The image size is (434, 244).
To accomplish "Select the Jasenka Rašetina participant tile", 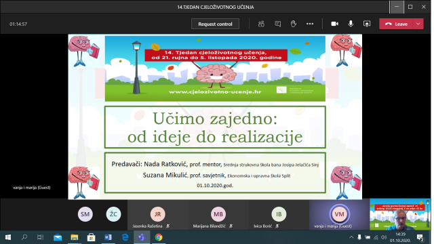I will point(157,215).
